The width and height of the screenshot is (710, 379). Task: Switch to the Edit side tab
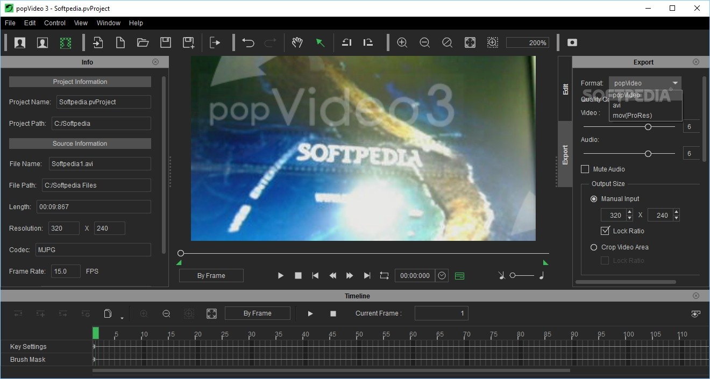(565, 89)
